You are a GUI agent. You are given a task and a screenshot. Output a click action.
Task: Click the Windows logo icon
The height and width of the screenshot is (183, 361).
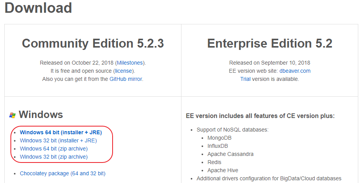[12, 115]
